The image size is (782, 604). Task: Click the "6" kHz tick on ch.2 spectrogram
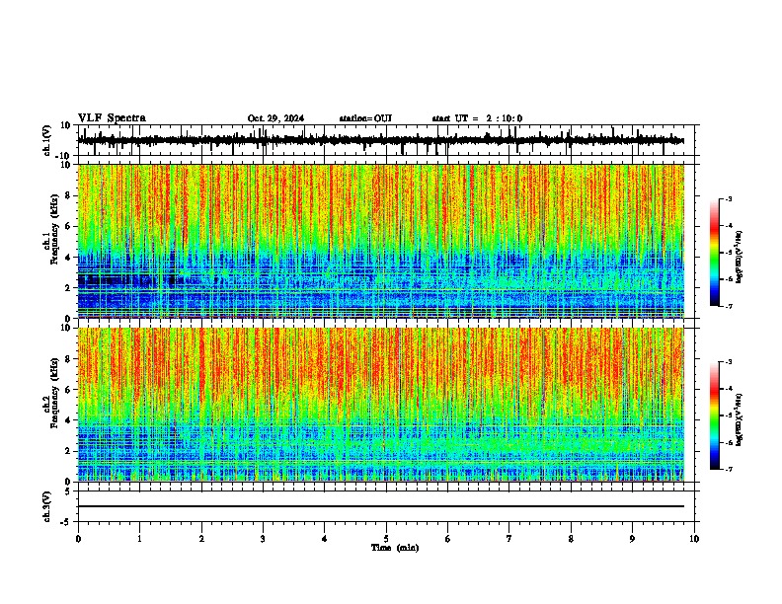click(69, 390)
